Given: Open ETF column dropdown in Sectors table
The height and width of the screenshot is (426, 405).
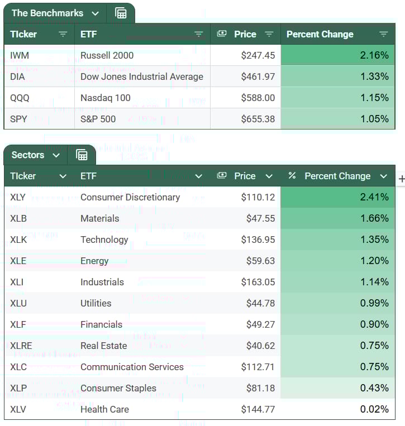Looking at the screenshot, I should click(198, 176).
